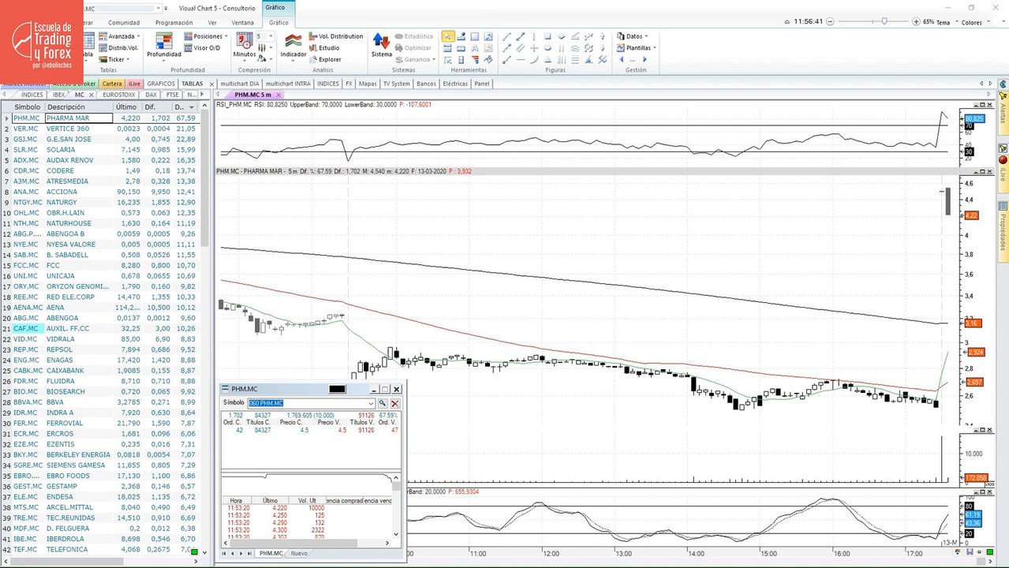Open the Posiciones panel
This screenshot has width=1009, height=568.
click(x=203, y=36)
